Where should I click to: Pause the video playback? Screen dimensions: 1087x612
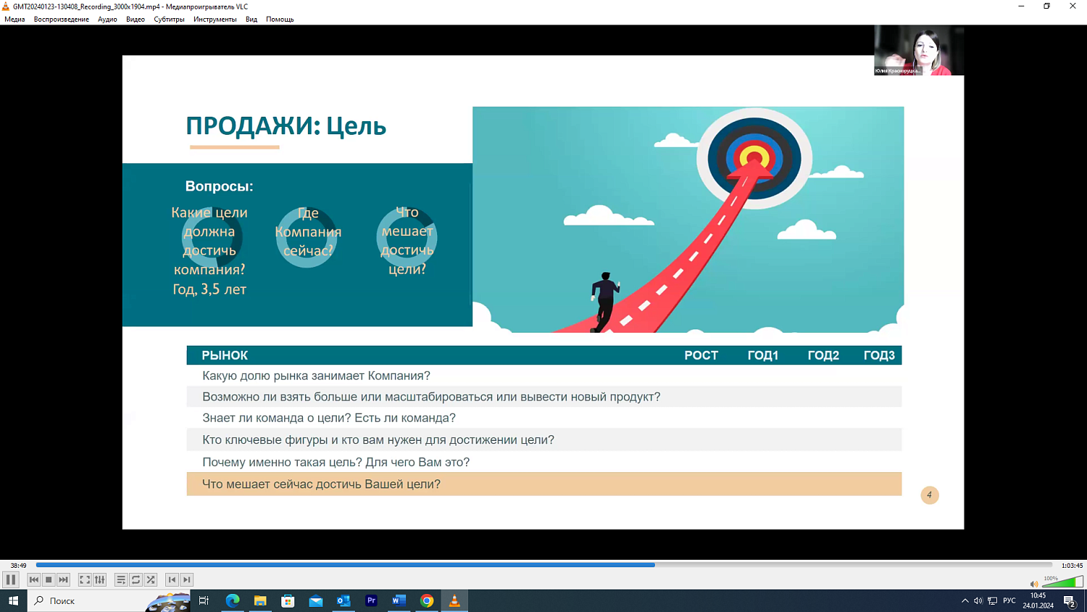pyautogui.click(x=11, y=579)
